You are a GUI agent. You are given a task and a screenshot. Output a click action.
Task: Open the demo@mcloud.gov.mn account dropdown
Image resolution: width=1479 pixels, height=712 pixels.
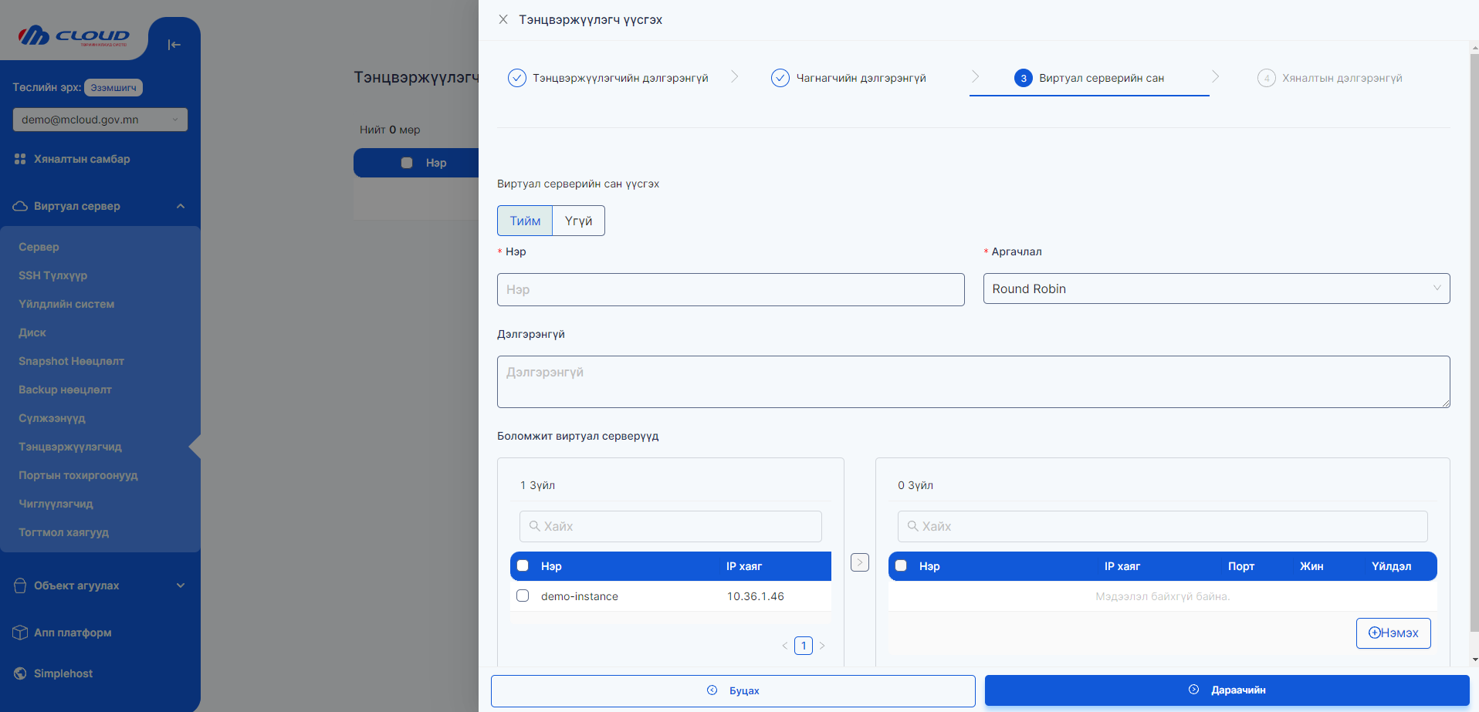100,120
